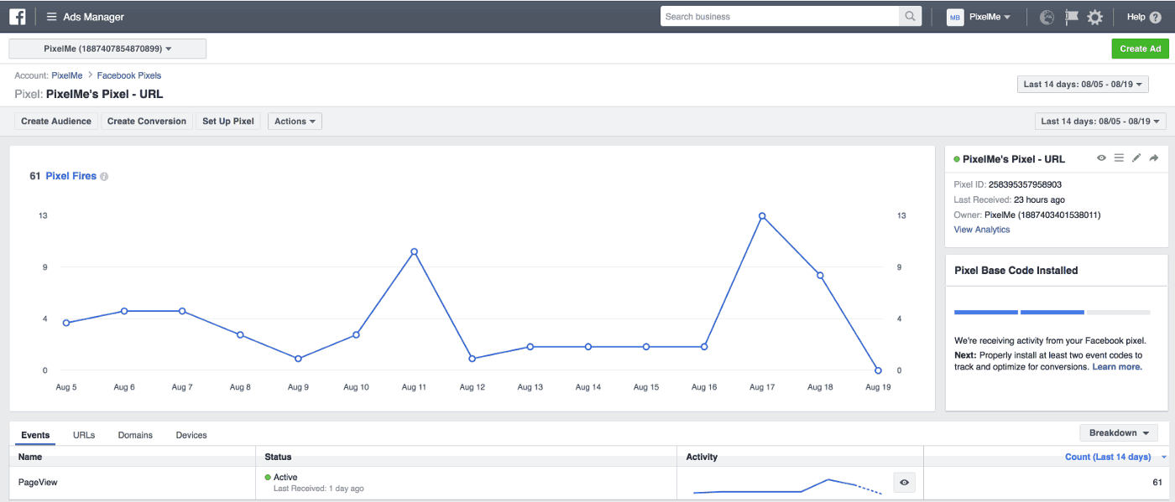Click the list icon in pixel panel
The image size is (1175, 502).
tap(1119, 158)
